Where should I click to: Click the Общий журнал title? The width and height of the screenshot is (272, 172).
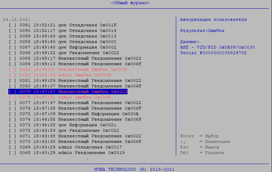click(130, 3)
